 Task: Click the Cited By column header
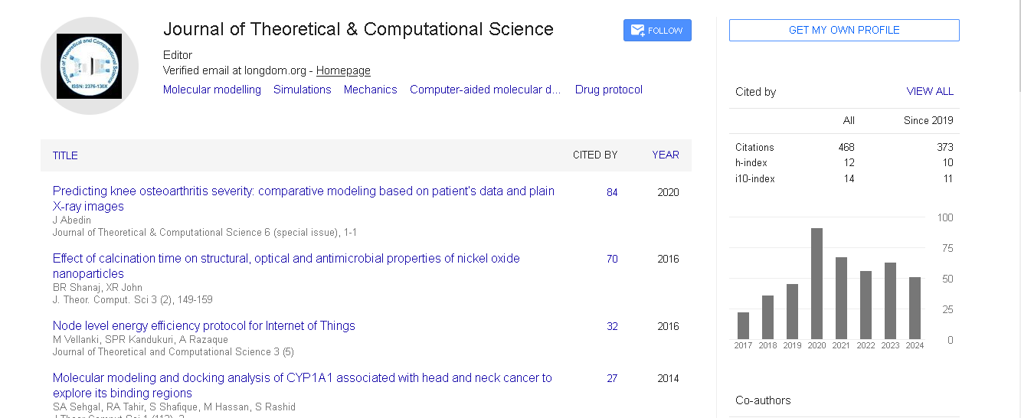coord(595,155)
